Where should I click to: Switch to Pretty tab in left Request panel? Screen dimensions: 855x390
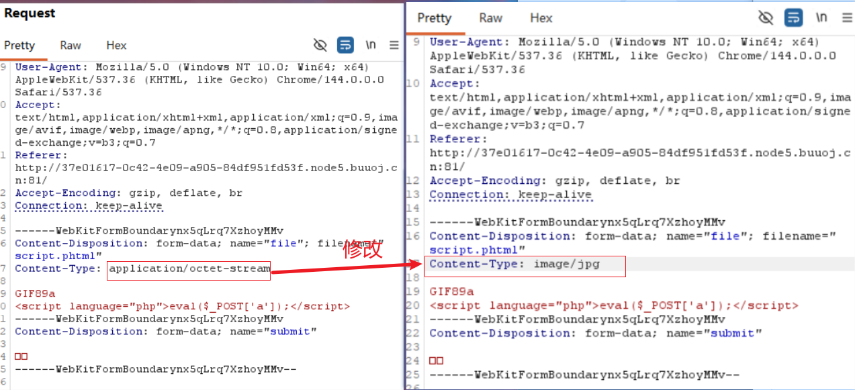[19, 46]
